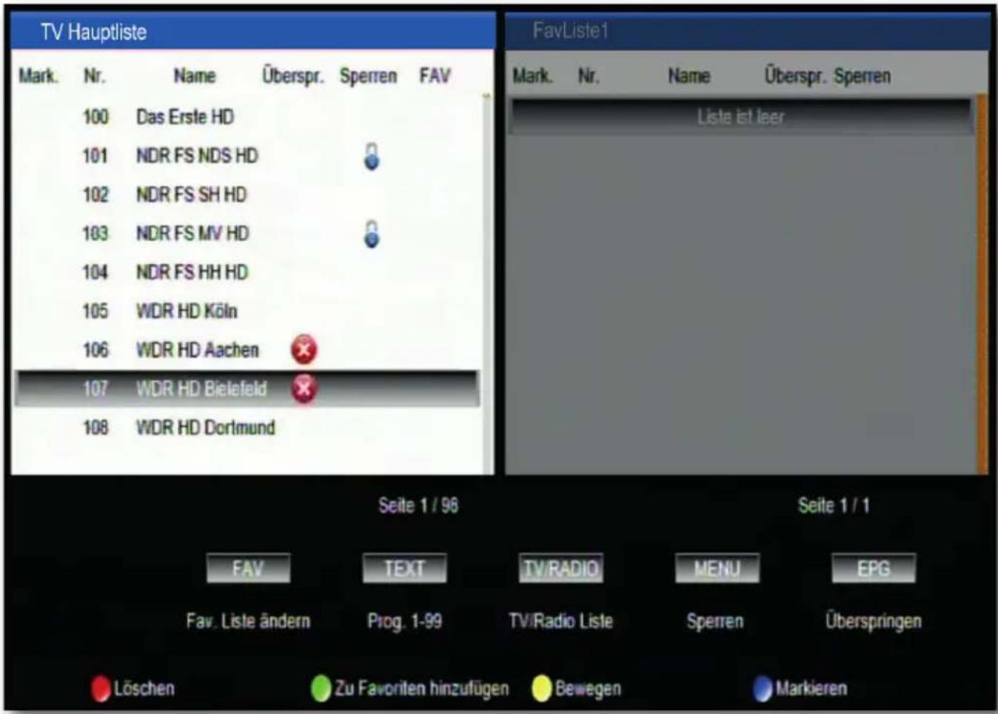Click the 'Prog. 1-99' label
This screenshot has width=998, height=714.
tap(404, 621)
